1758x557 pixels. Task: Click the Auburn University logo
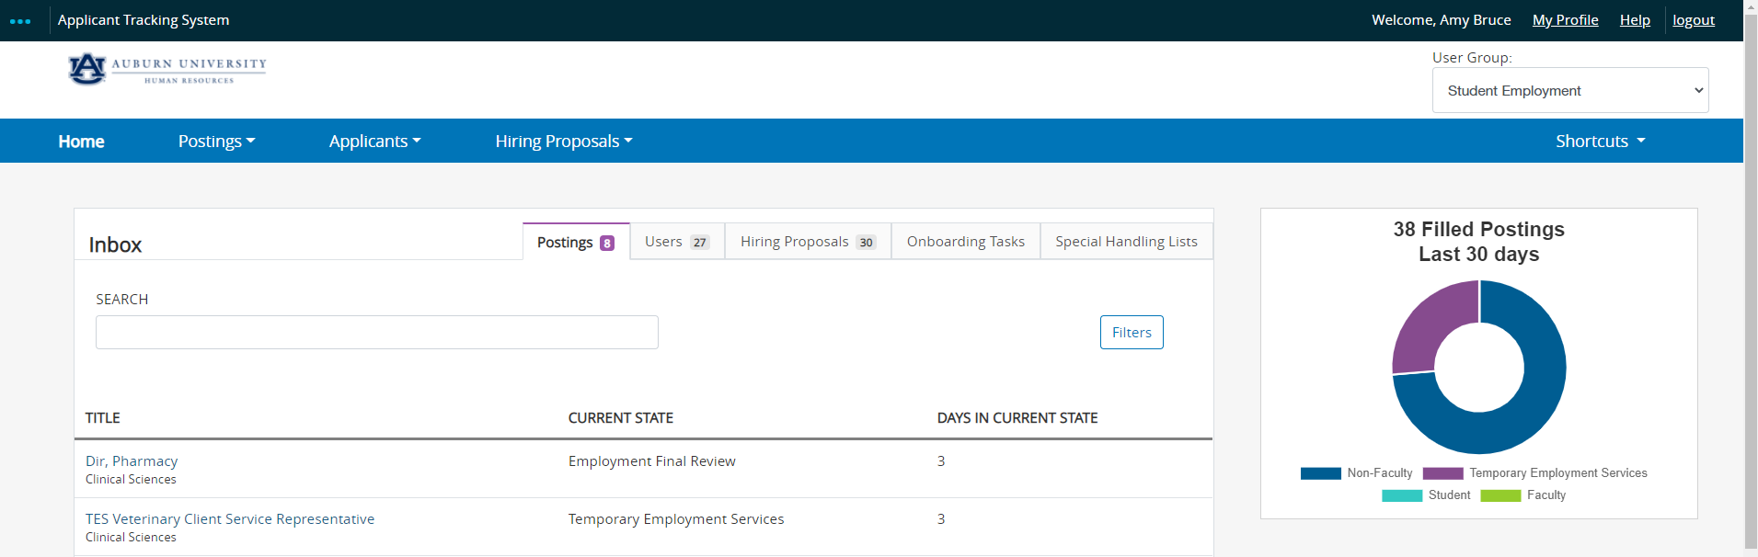pos(167,69)
